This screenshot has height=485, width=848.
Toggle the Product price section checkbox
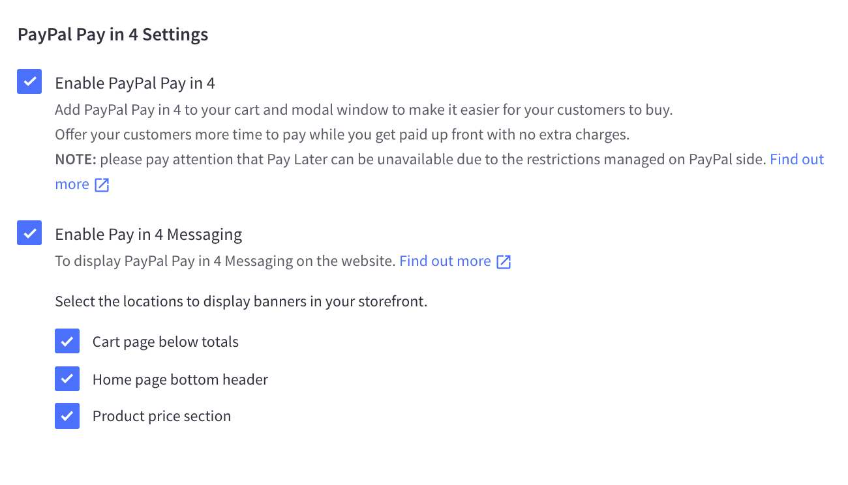pos(67,416)
